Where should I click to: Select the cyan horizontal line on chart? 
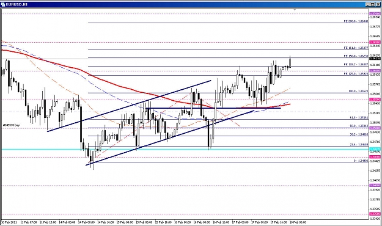coord(185,149)
